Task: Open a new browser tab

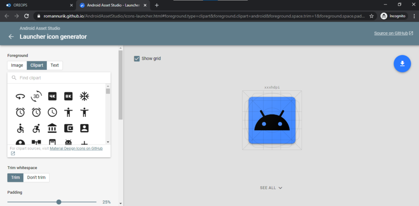Action: coord(157,5)
